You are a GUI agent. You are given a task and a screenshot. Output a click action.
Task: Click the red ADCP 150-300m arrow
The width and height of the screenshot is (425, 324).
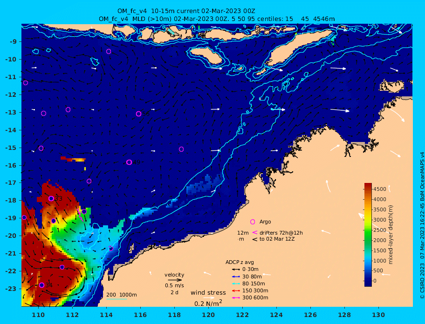click(236, 290)
